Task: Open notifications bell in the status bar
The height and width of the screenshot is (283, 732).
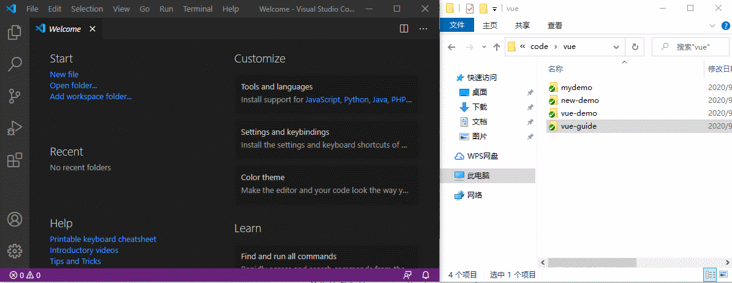Action: pyautogui.click(x=426, y=276)
